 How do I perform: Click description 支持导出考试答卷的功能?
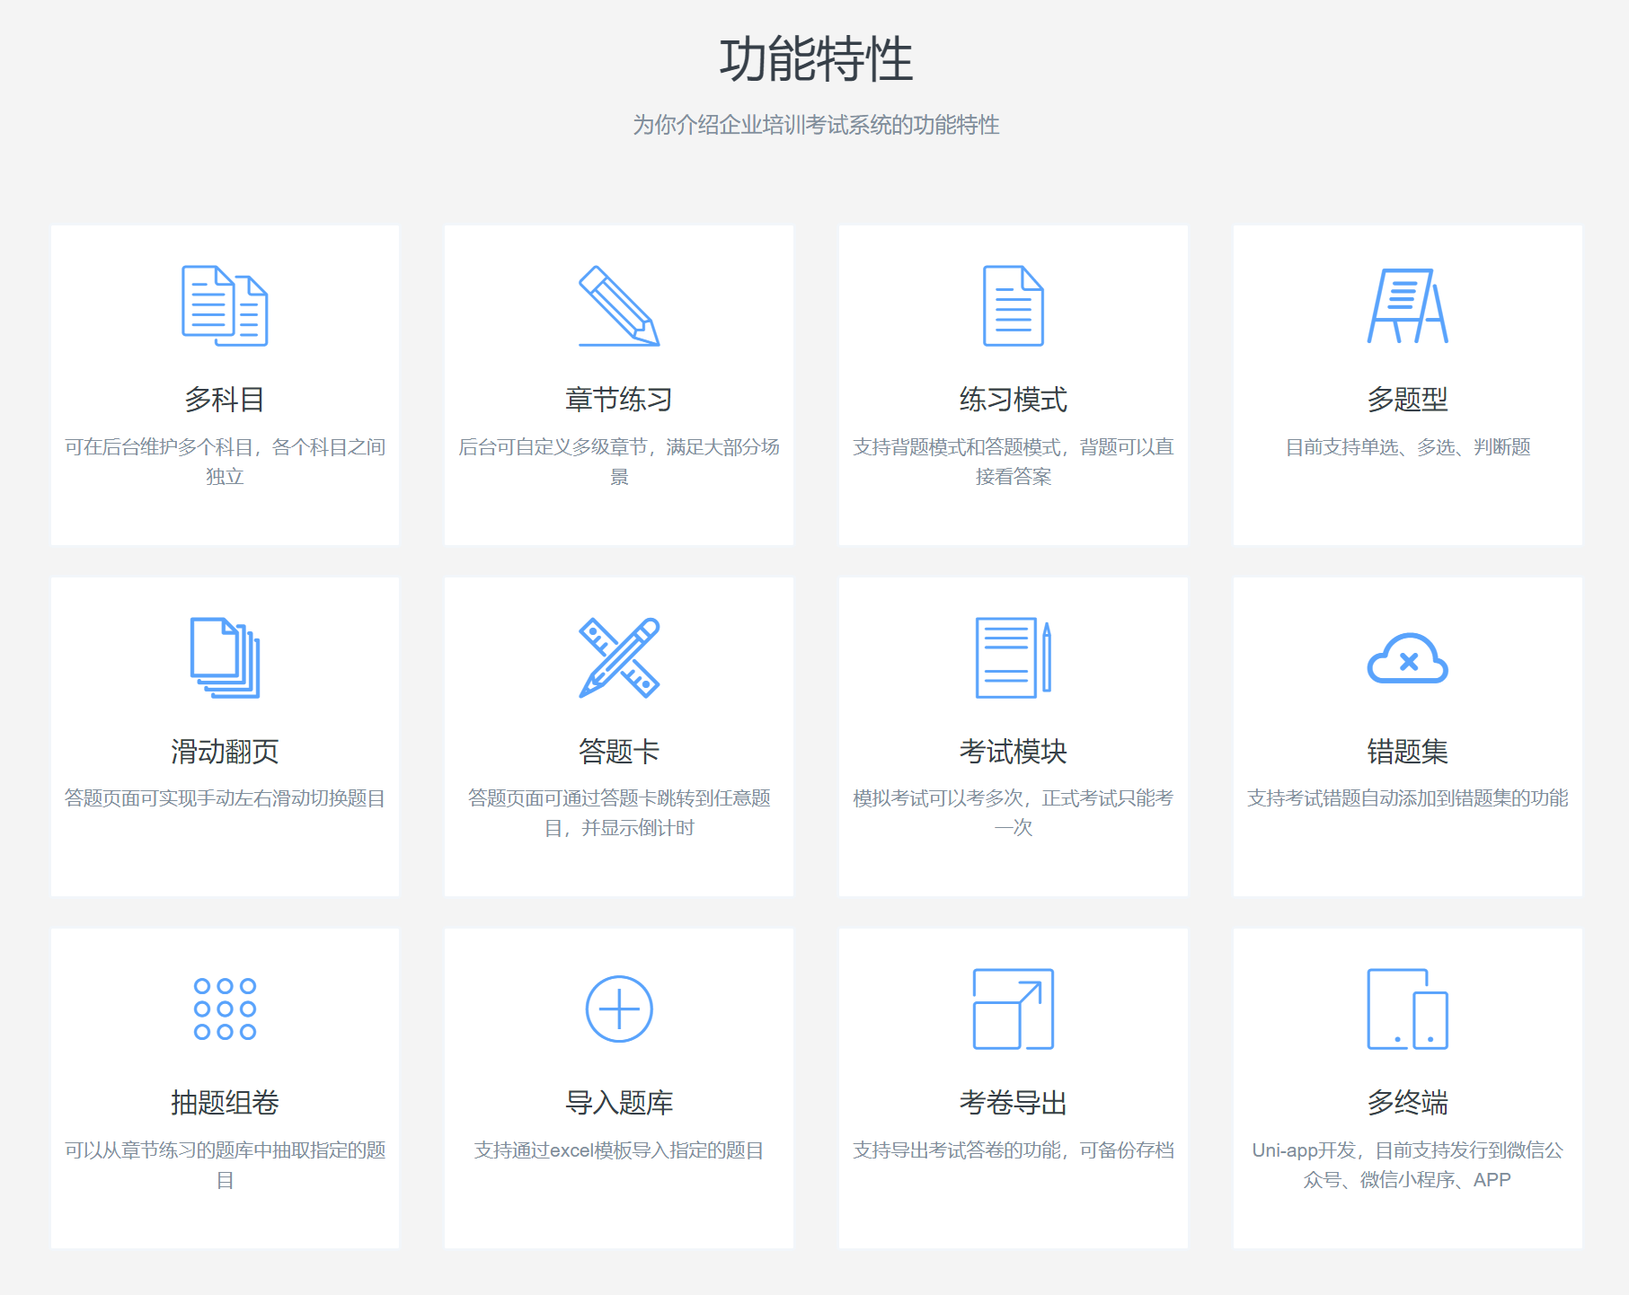[x=1013, y=1150]
